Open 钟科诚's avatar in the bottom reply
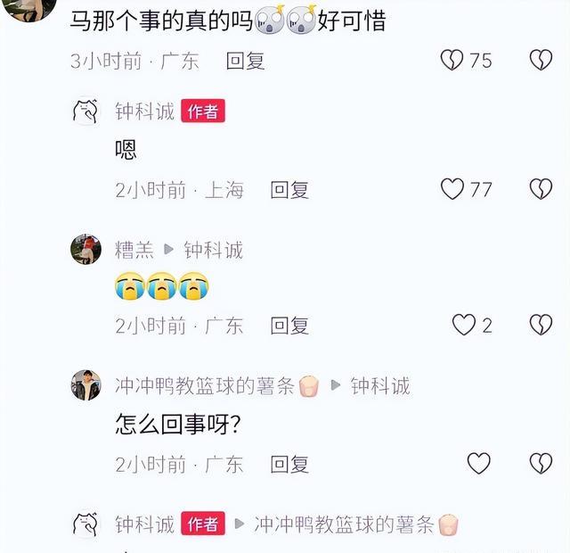 tap(85, 524)
